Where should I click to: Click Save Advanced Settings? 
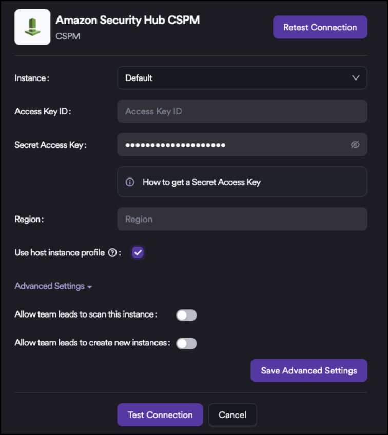308,370
